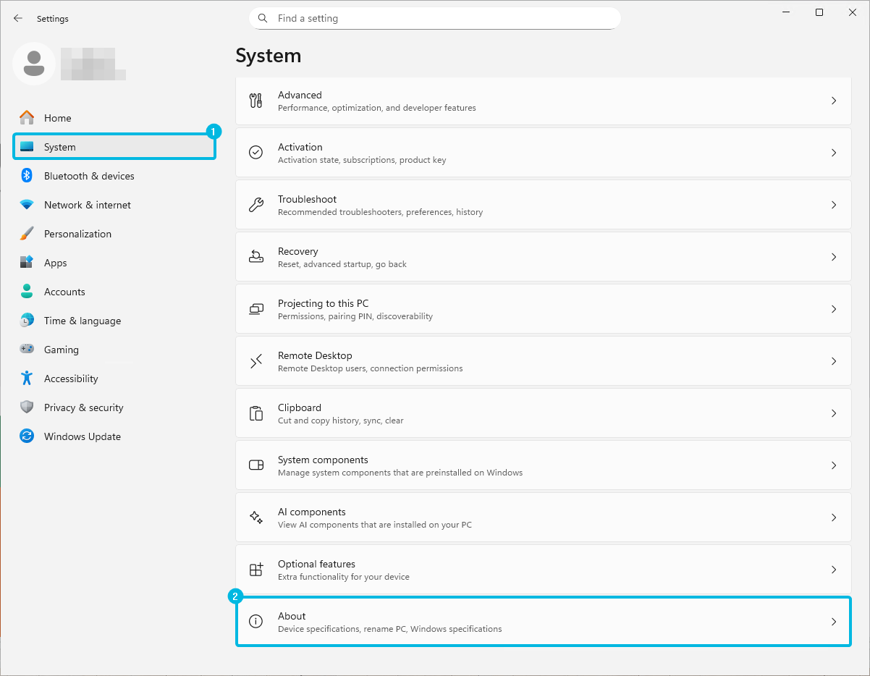Viewport: 870px width, 676px height.
Task: Click the Remote Desktop icon
Action: point(255,361)
